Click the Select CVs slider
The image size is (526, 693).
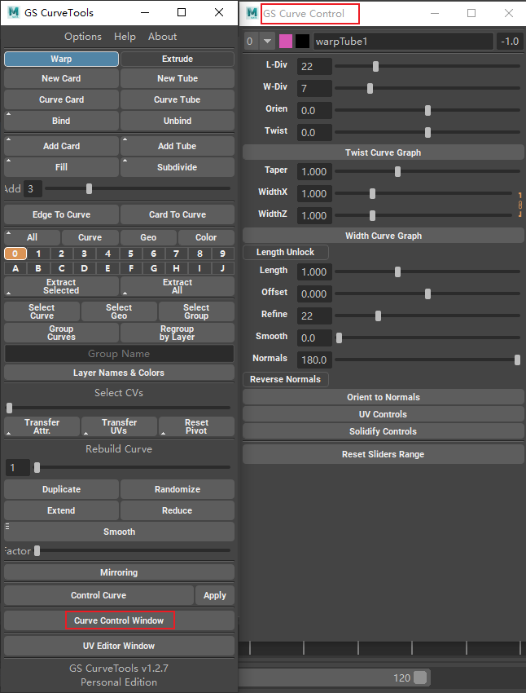[118, 408]
